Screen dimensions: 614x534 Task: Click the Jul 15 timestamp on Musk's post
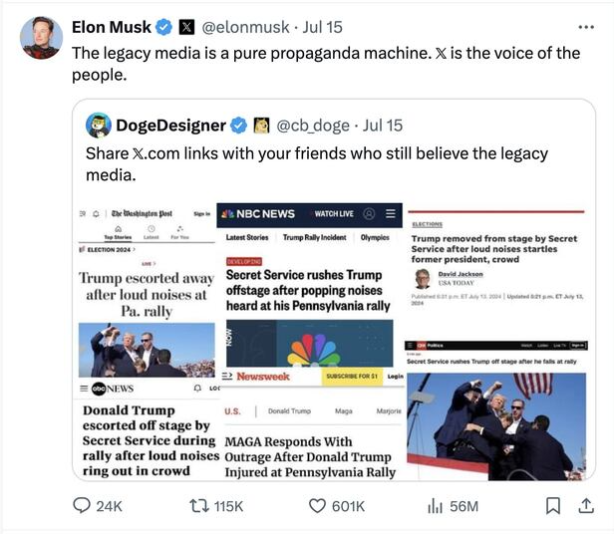pos(322,28)
